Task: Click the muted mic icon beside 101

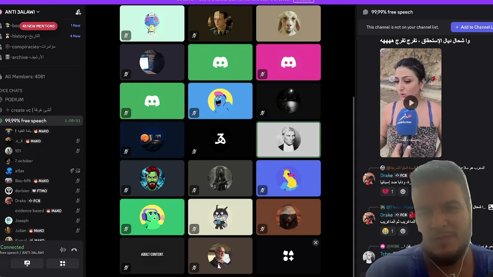Action: (78, 151)
